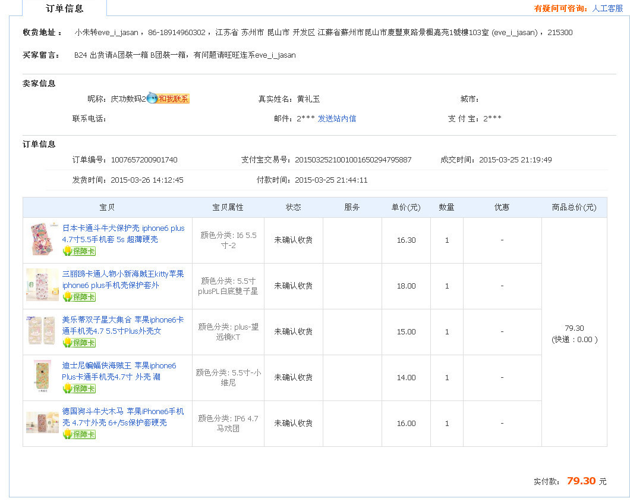Click 保障卡 badge under 三丽鸥卡通人物 product
Image resolution: width=630 pixels, height=501 pixels.
point(79,297)
